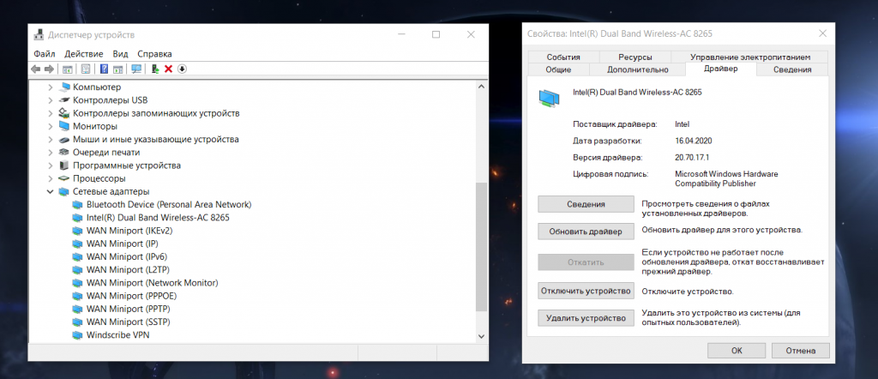Open the Действие menu
This screenshot has width=878, height=379.
tap(83, 54)
